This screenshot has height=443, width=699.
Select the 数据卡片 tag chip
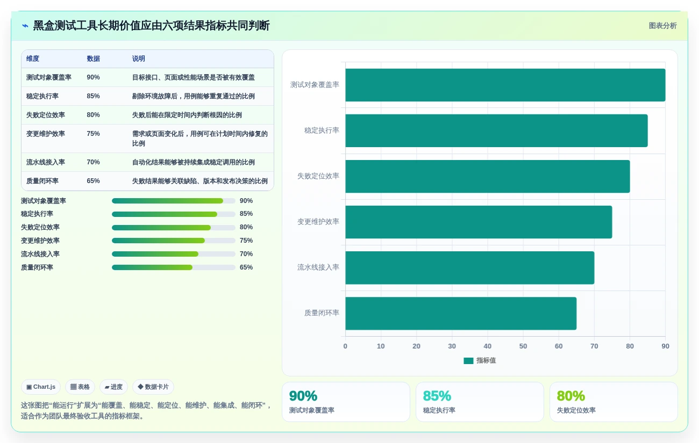coord(153,387)
